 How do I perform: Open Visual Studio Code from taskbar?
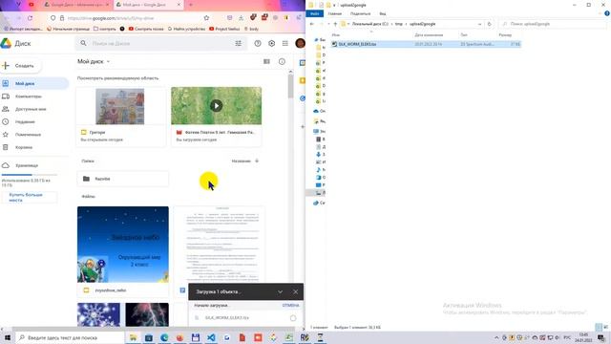point(211,337)
